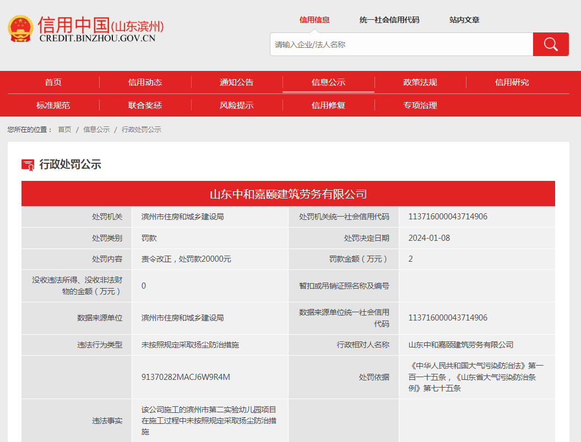
Task: Focus the 请输入企业/法人名称 search field
Action: click(401, 45)
